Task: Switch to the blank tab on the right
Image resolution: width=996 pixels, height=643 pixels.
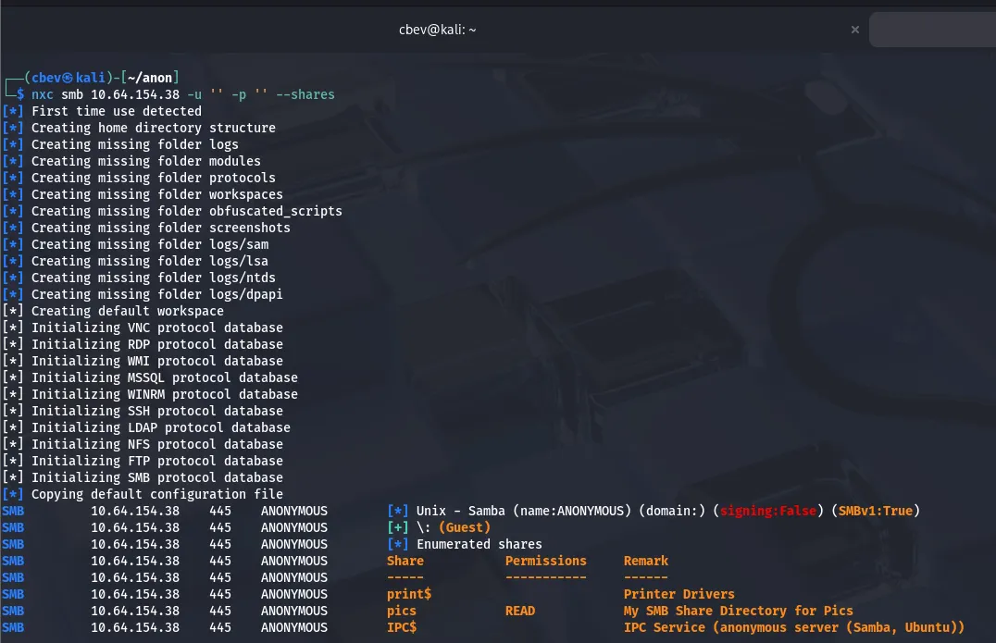Action: [932, 30]
